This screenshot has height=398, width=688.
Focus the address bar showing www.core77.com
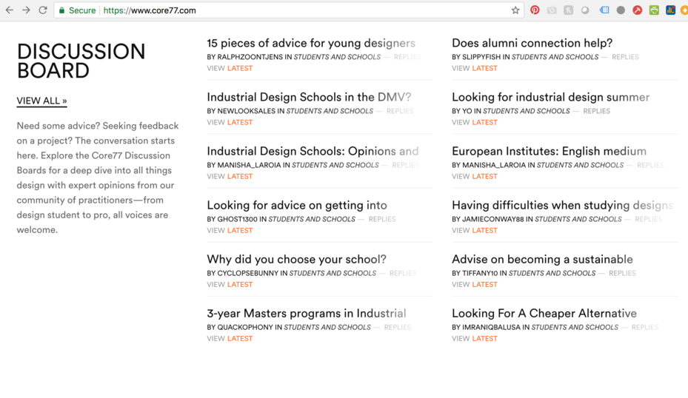[296, 10]
